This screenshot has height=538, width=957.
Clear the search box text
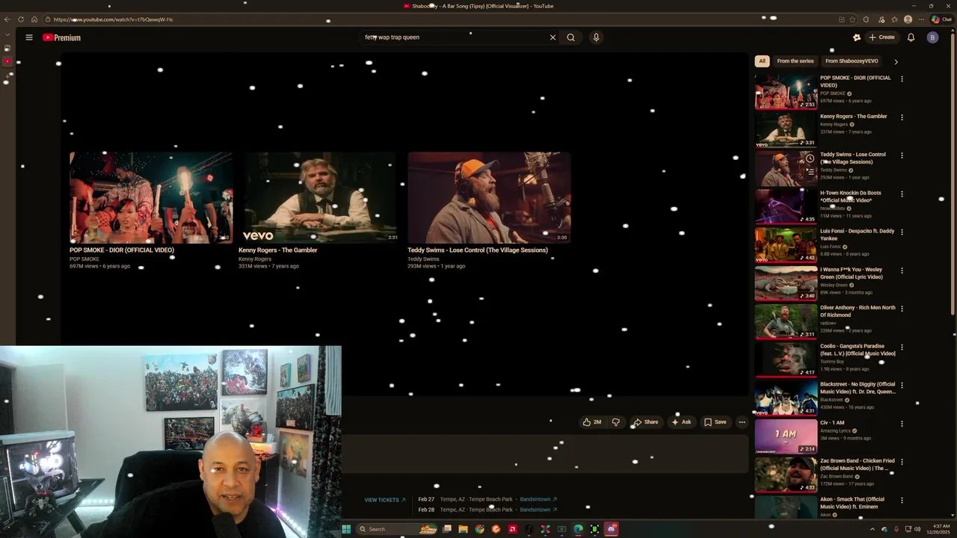553,37
